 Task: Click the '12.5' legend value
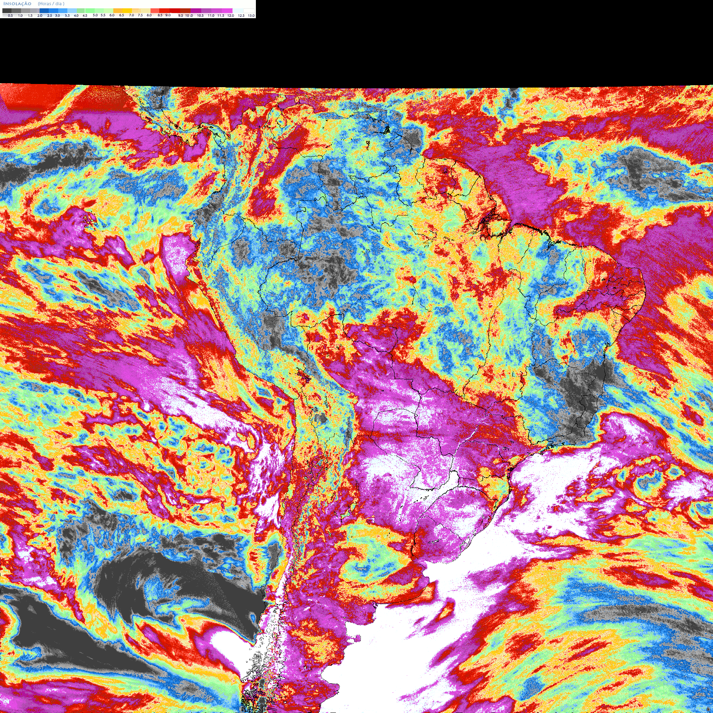point(241,15)
